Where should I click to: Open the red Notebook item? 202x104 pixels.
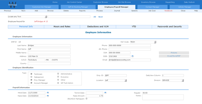168,11
